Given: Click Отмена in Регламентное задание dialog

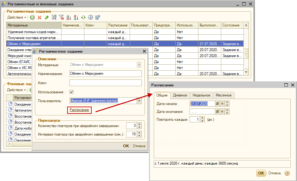Looking at the screenshot, I should 139,146.
